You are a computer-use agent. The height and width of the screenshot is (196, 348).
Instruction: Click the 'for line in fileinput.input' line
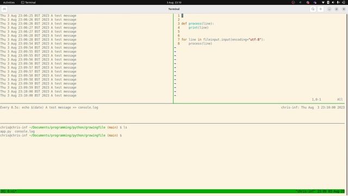click(223, 40)
